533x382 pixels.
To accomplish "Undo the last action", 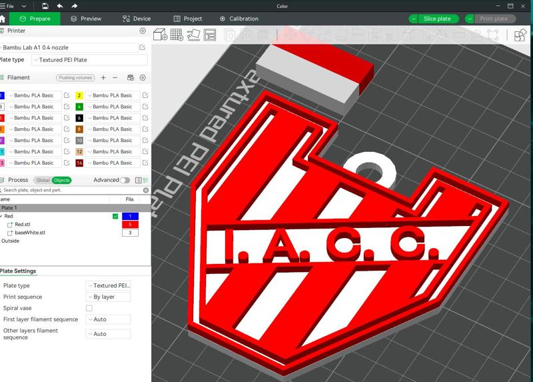I will [x=60, y=6].
